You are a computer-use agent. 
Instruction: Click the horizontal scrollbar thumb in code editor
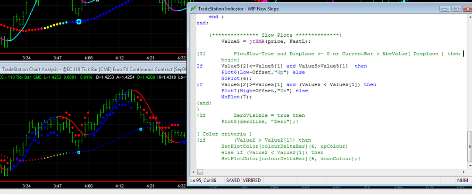pyautogui.click(x=200, y=172)
